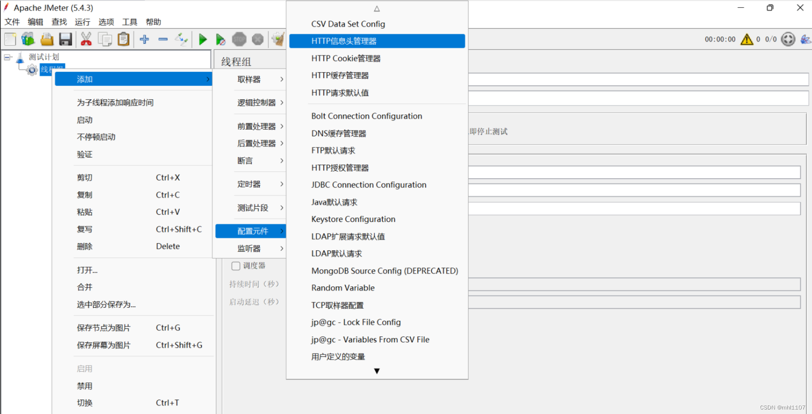
Task: Click the first text field under 线程组
Action: pyautogui.click(x=638, y=79)
